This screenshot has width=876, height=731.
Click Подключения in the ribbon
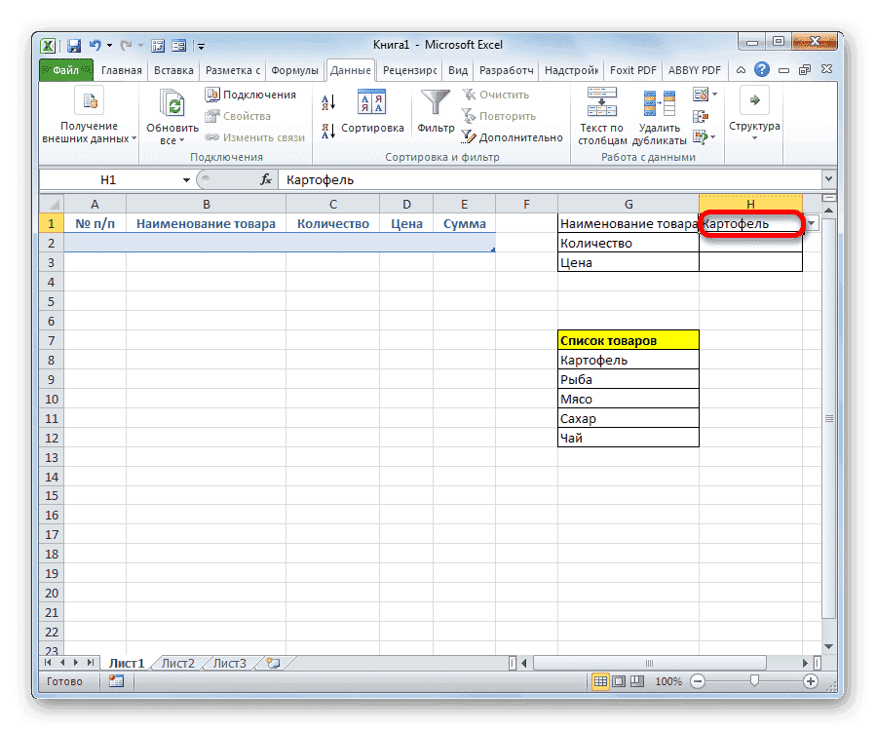258,94
